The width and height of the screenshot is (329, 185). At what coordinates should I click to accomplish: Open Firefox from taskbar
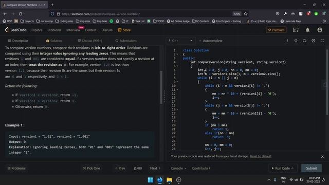(x=160, y=180)
